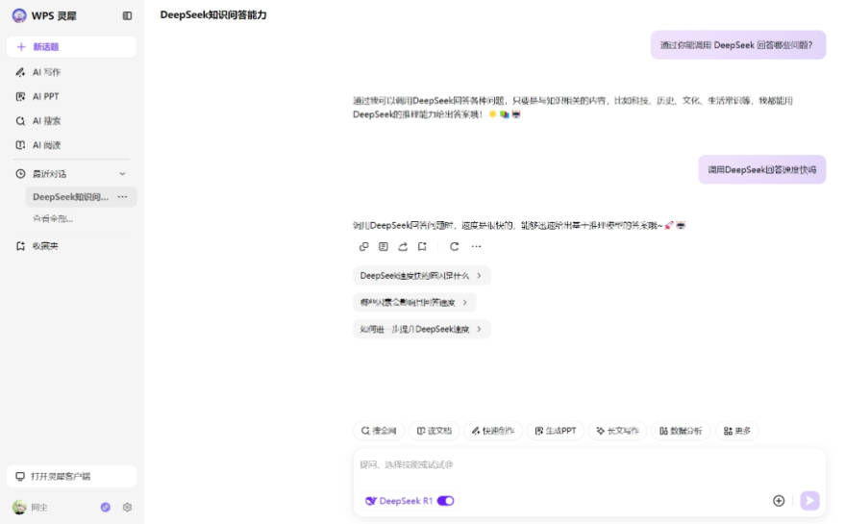845x524 pixels.
Task: Copy the last reply with copy icon
Action: (x=363, y=246)
